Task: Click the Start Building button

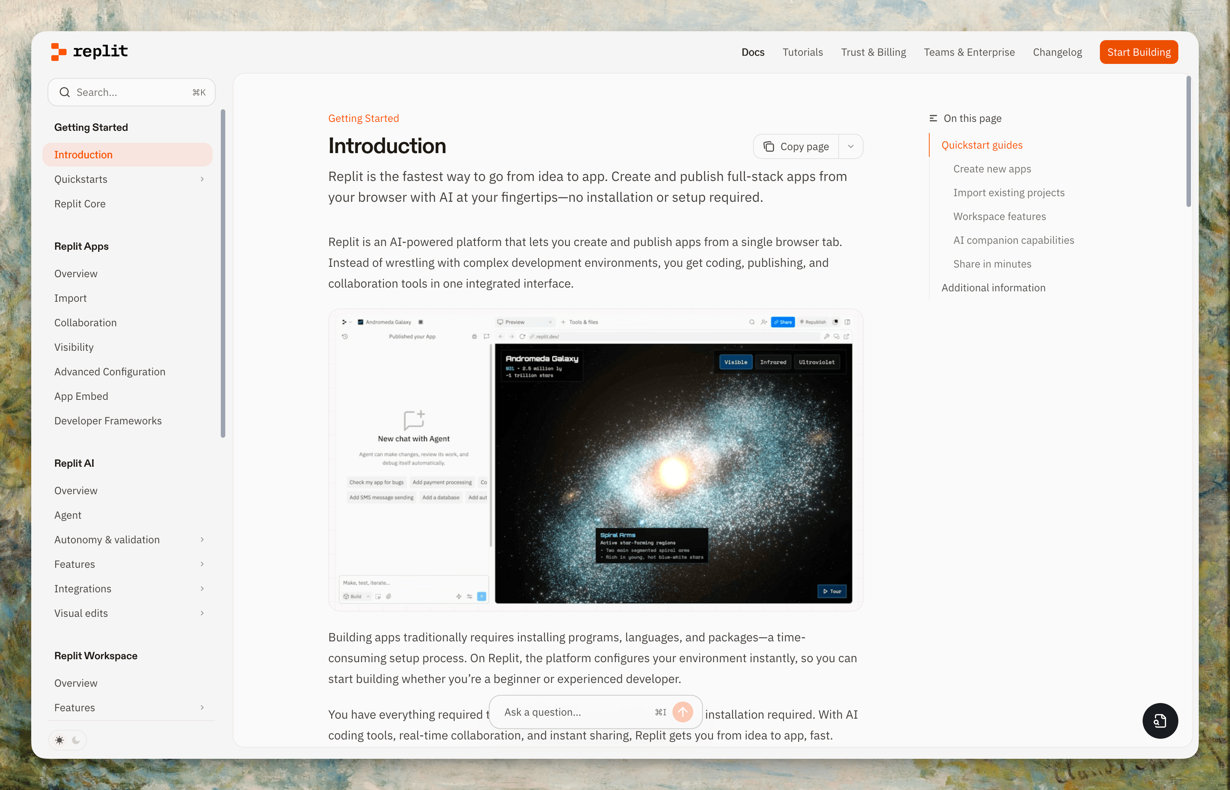Action: [1138, 52]
